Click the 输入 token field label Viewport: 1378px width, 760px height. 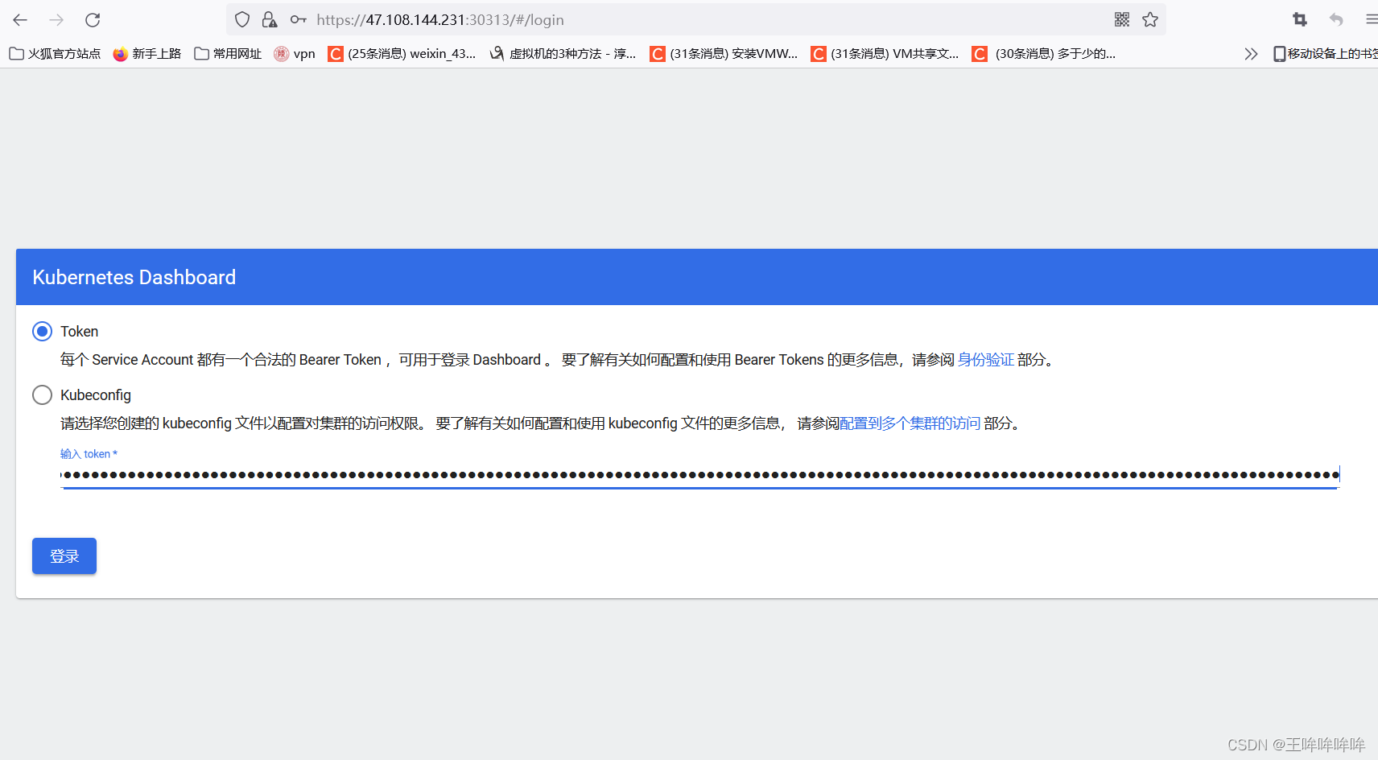pyautogui.click(x=89, y=454)
